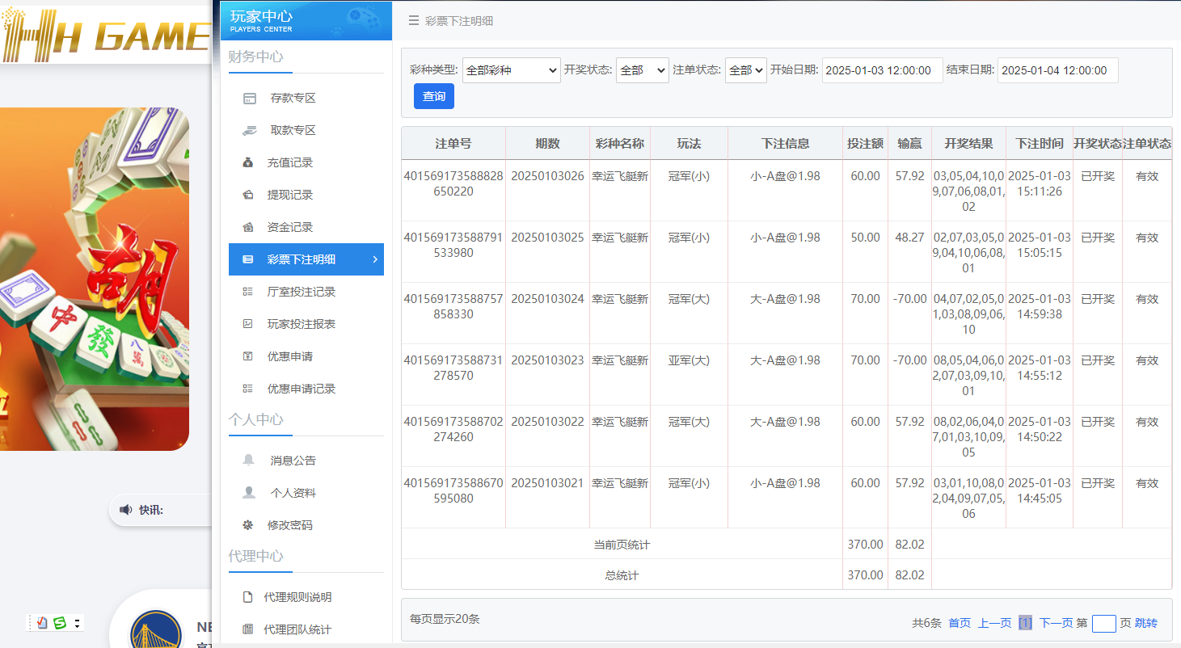This screenshot has height=648, width=1181.
Task: Click the withdrawal records (提现记录) icon
Action: click(x=248, y=196)
